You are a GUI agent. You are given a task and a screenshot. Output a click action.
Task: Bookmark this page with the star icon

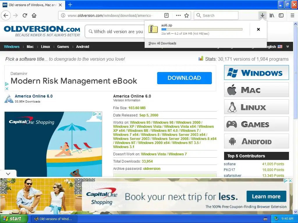point(187,15)
